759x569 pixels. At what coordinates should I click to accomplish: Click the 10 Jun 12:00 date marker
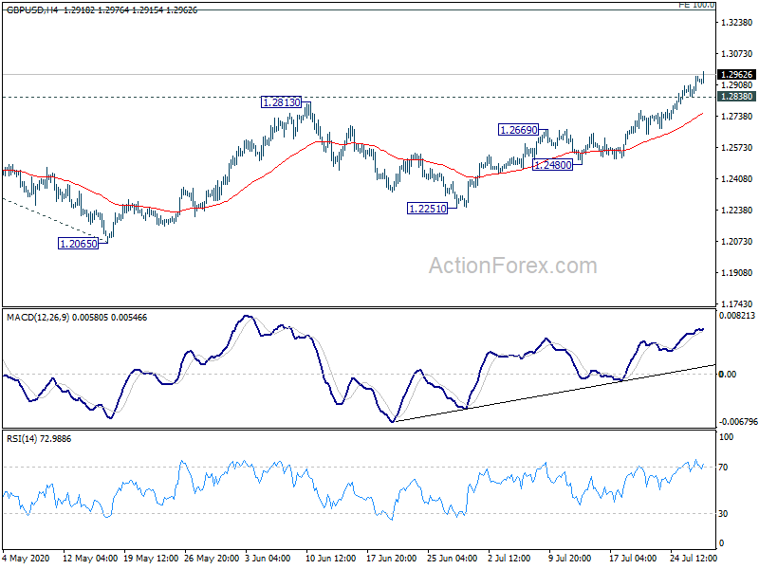(x=330, y=558)
